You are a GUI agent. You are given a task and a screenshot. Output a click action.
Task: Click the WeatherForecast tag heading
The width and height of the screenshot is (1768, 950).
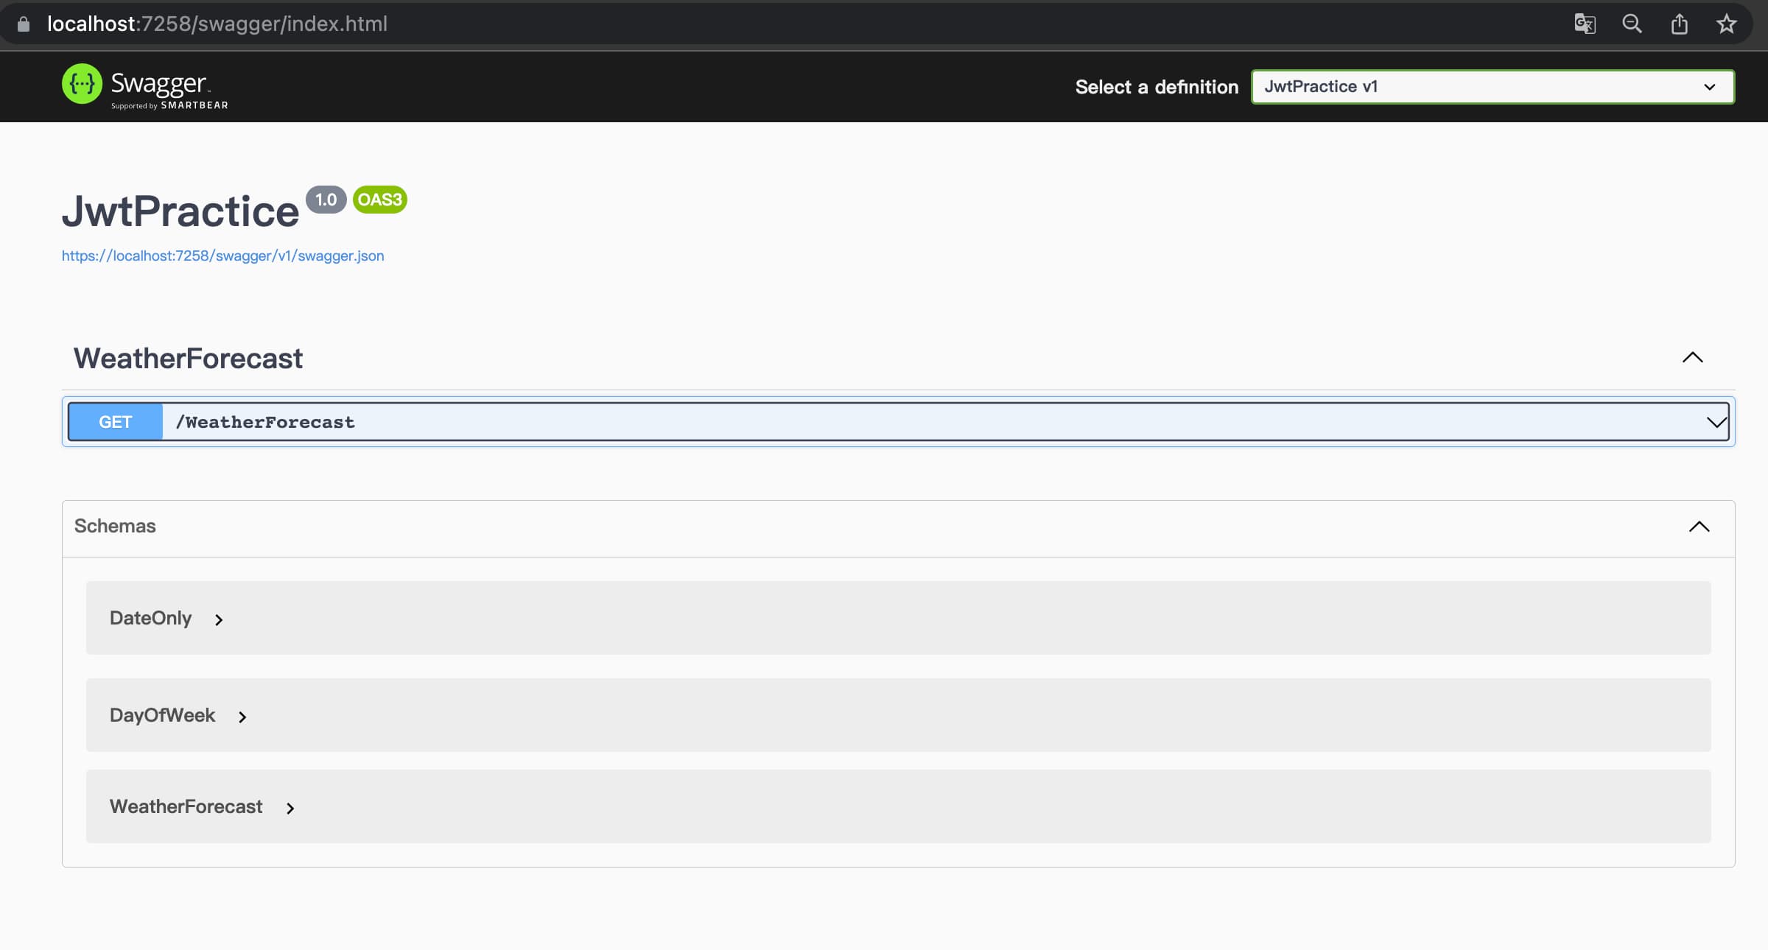point(188,359)
